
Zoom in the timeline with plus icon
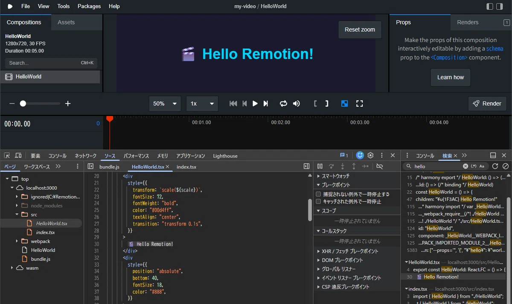tap(67, 104)
